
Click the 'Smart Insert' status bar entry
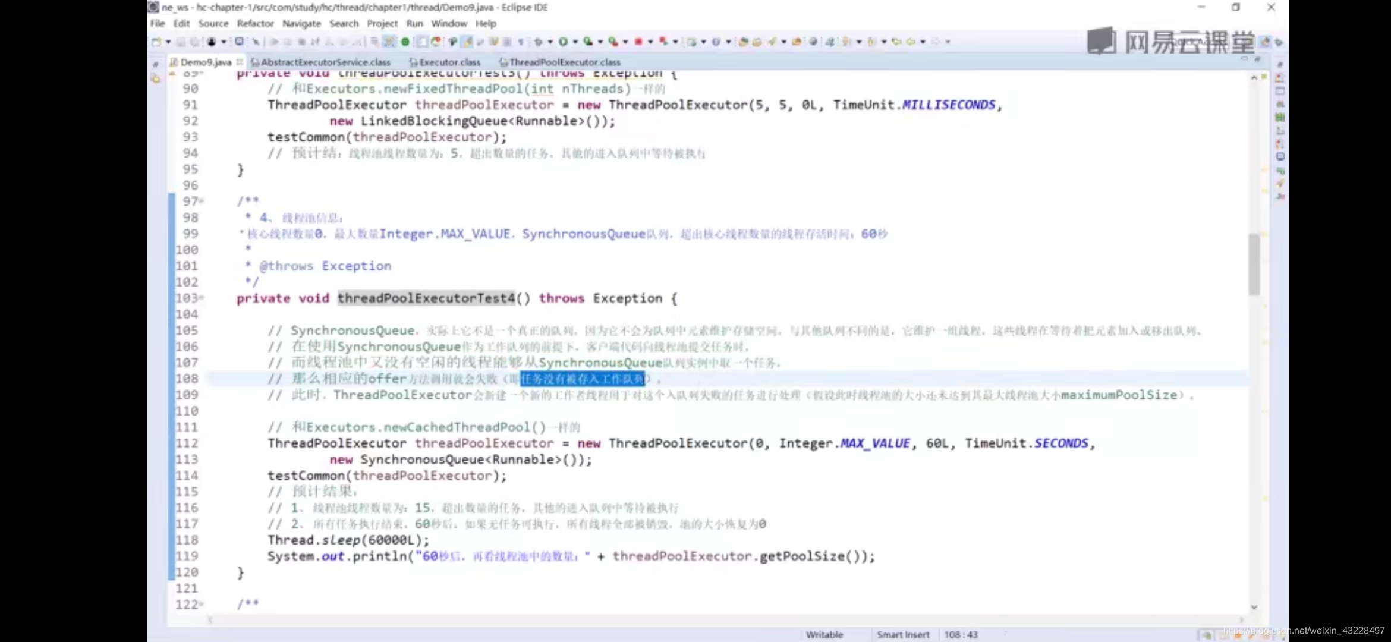pyautogui.click(x=903, y=634)
